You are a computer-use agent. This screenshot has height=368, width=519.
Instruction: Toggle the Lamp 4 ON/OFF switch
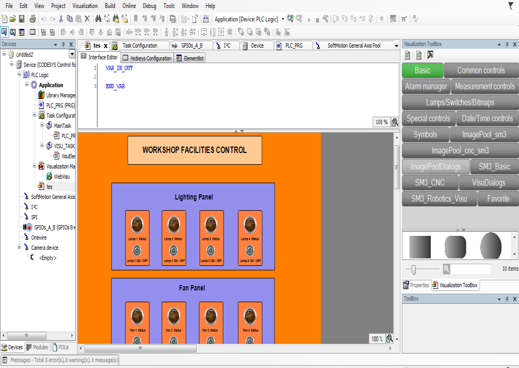pyautogui.click(x=249, y=250)
